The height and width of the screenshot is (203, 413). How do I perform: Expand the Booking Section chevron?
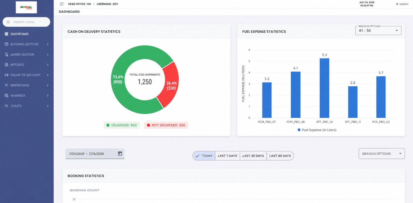48,44
